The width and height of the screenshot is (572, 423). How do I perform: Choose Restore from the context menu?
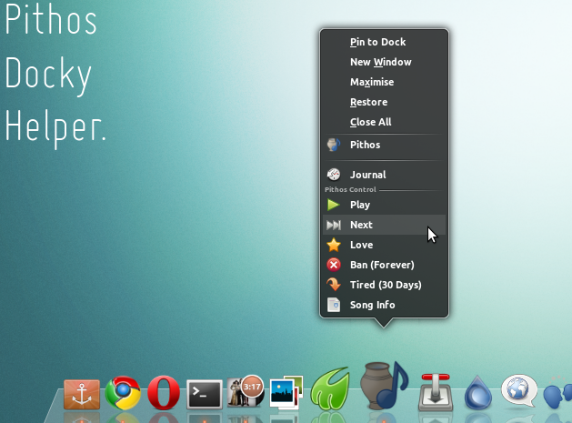coord(384,102)
